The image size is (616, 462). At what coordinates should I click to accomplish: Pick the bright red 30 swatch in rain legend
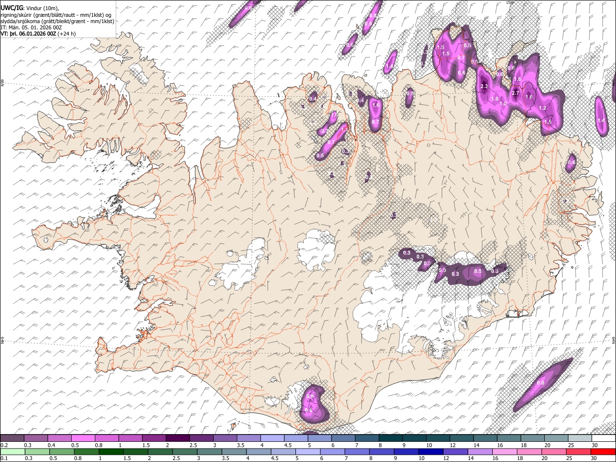[603, 451]
